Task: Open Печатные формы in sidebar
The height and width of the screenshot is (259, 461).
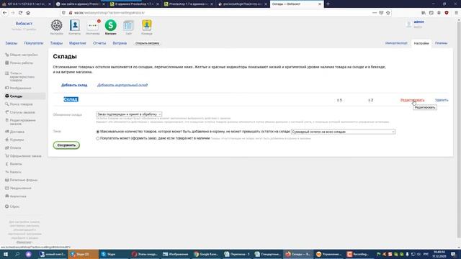Action: (24, 180)
